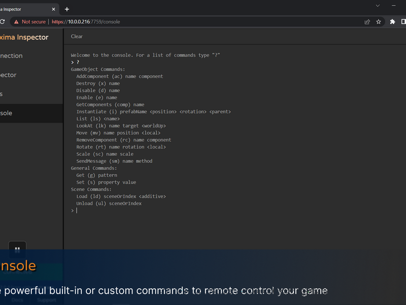Bookmark this page with the star icon
Image resolution: width=406 pixels, height=305 pixels.
(379, 22)
